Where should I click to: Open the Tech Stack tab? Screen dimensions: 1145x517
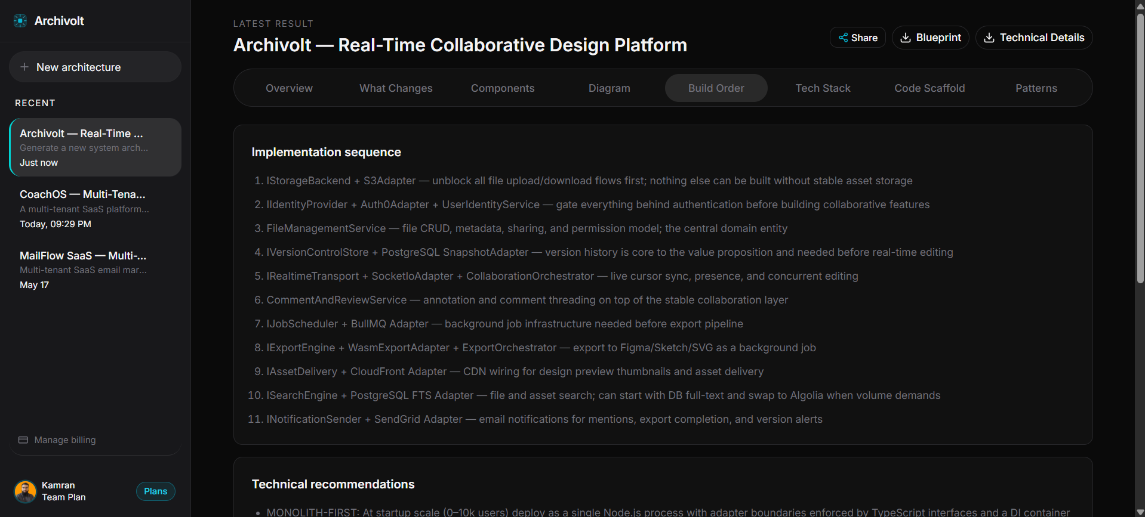tap(823, 88)
